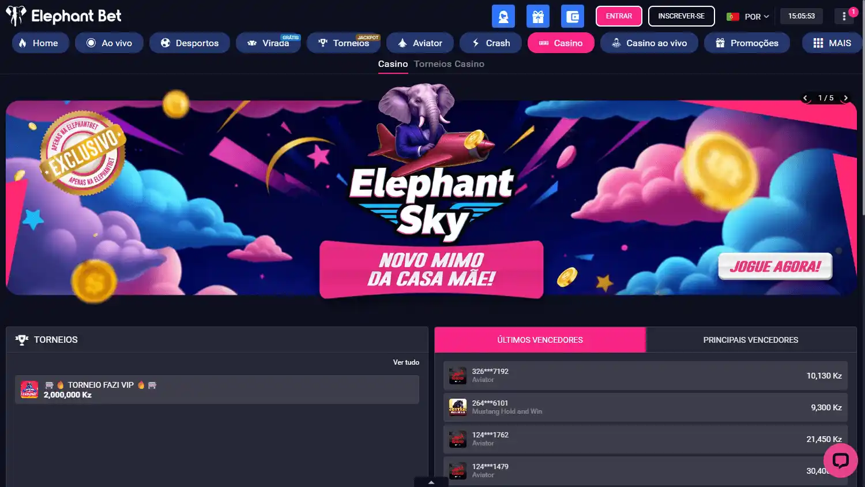Expand the bottom panel arrow
Viewport: 865px width, 487px height.
coord(431,482)
